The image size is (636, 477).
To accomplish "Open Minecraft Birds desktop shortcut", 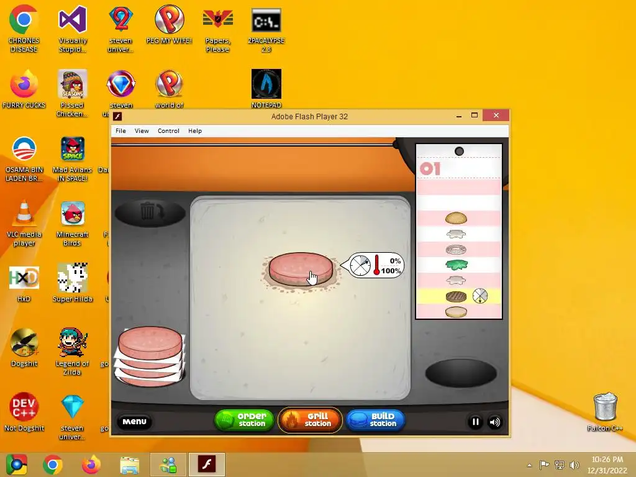I will (x=73, y=222).
